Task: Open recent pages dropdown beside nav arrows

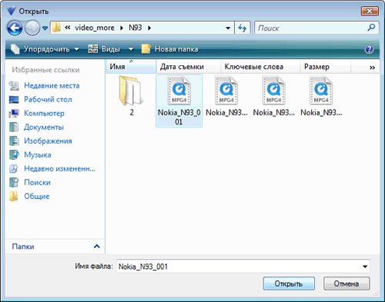Action: click(x=45, y=28)
